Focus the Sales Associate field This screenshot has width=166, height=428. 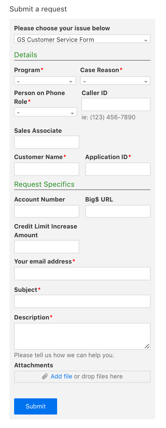coord(47,142)
